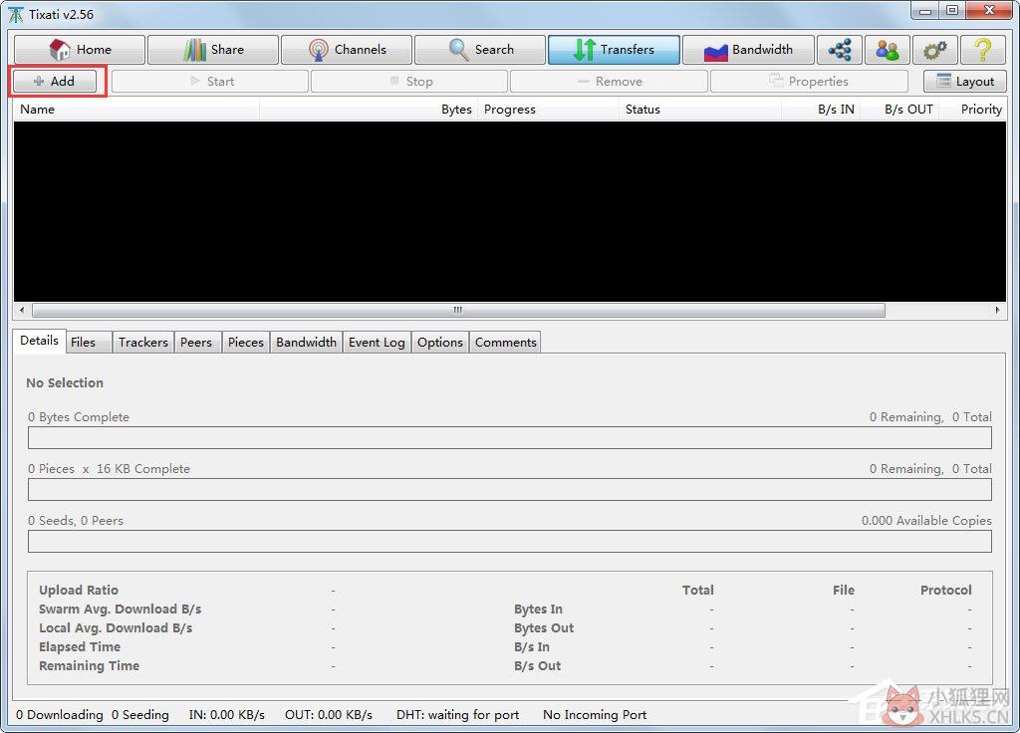This screenshot has width=1020, height=733.
Task: Click the Bytes Complete progress bar
Action: point(510,438)
